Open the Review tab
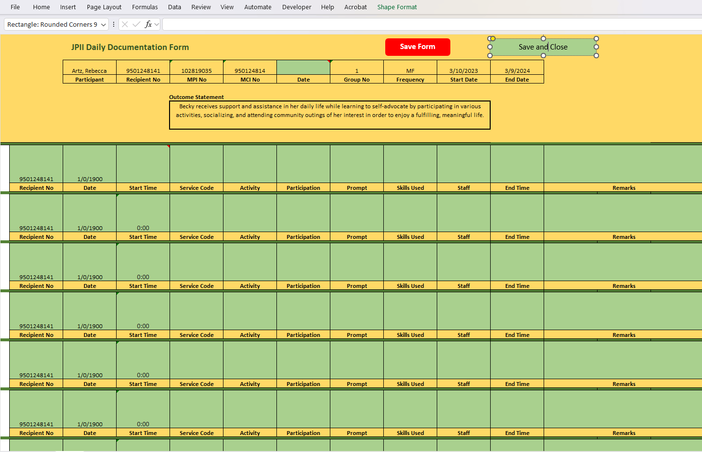702x452 pixels. (x=201, y=7)
